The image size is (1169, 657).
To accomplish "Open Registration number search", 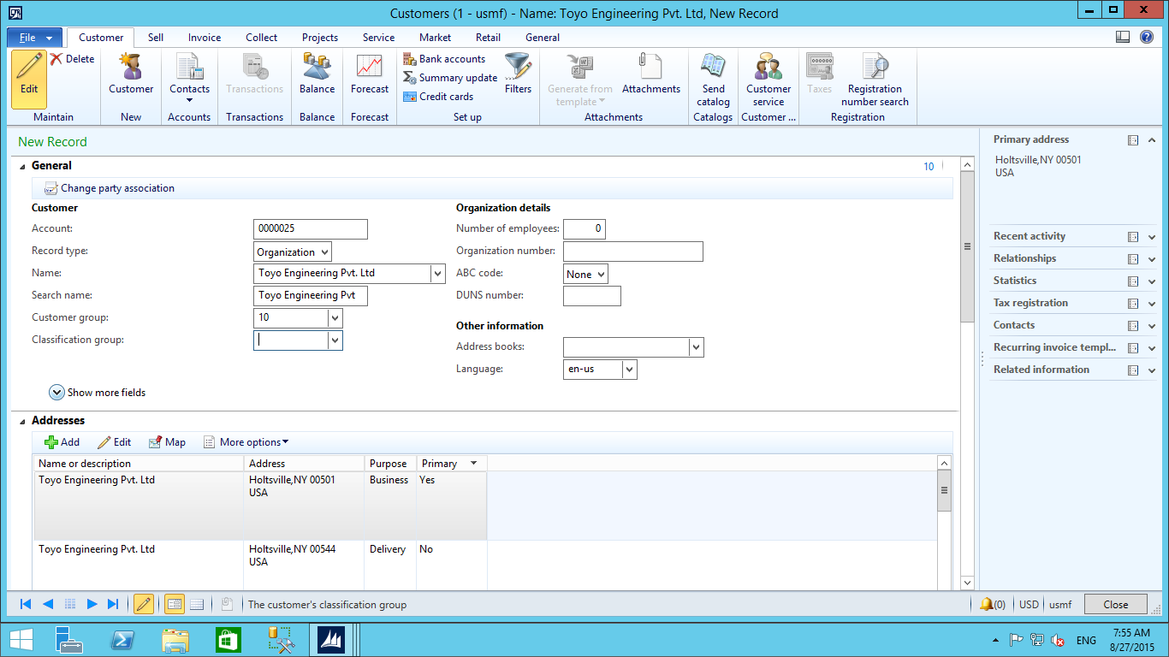I will pos(875,80).
